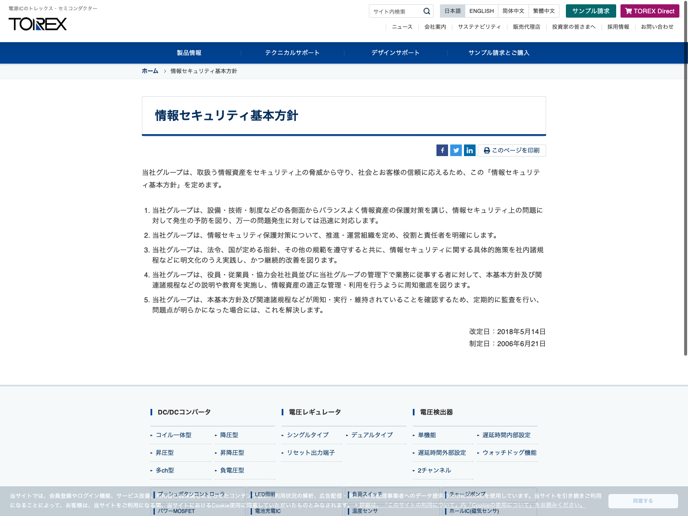The image size is (688, 516).
Task: Click the site search input field
Action: tap(396, 11)
